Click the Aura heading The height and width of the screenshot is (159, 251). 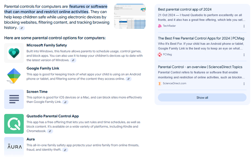[30, 139]
